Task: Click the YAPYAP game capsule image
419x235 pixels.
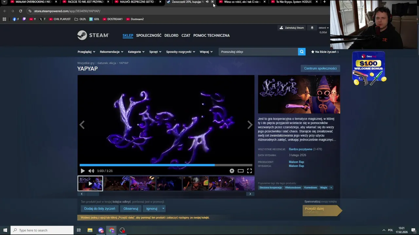Action: pos(299,94)
